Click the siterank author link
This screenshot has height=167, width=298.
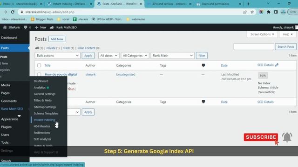click(90, 74)
